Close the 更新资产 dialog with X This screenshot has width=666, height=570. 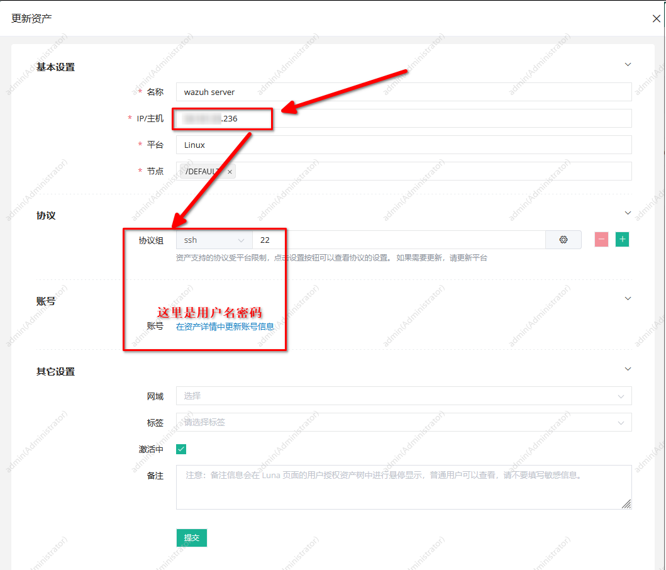[x=657, y=18]
